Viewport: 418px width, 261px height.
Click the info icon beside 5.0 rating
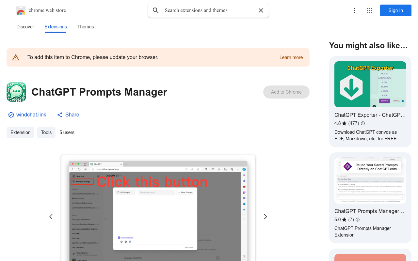point(358,220)
